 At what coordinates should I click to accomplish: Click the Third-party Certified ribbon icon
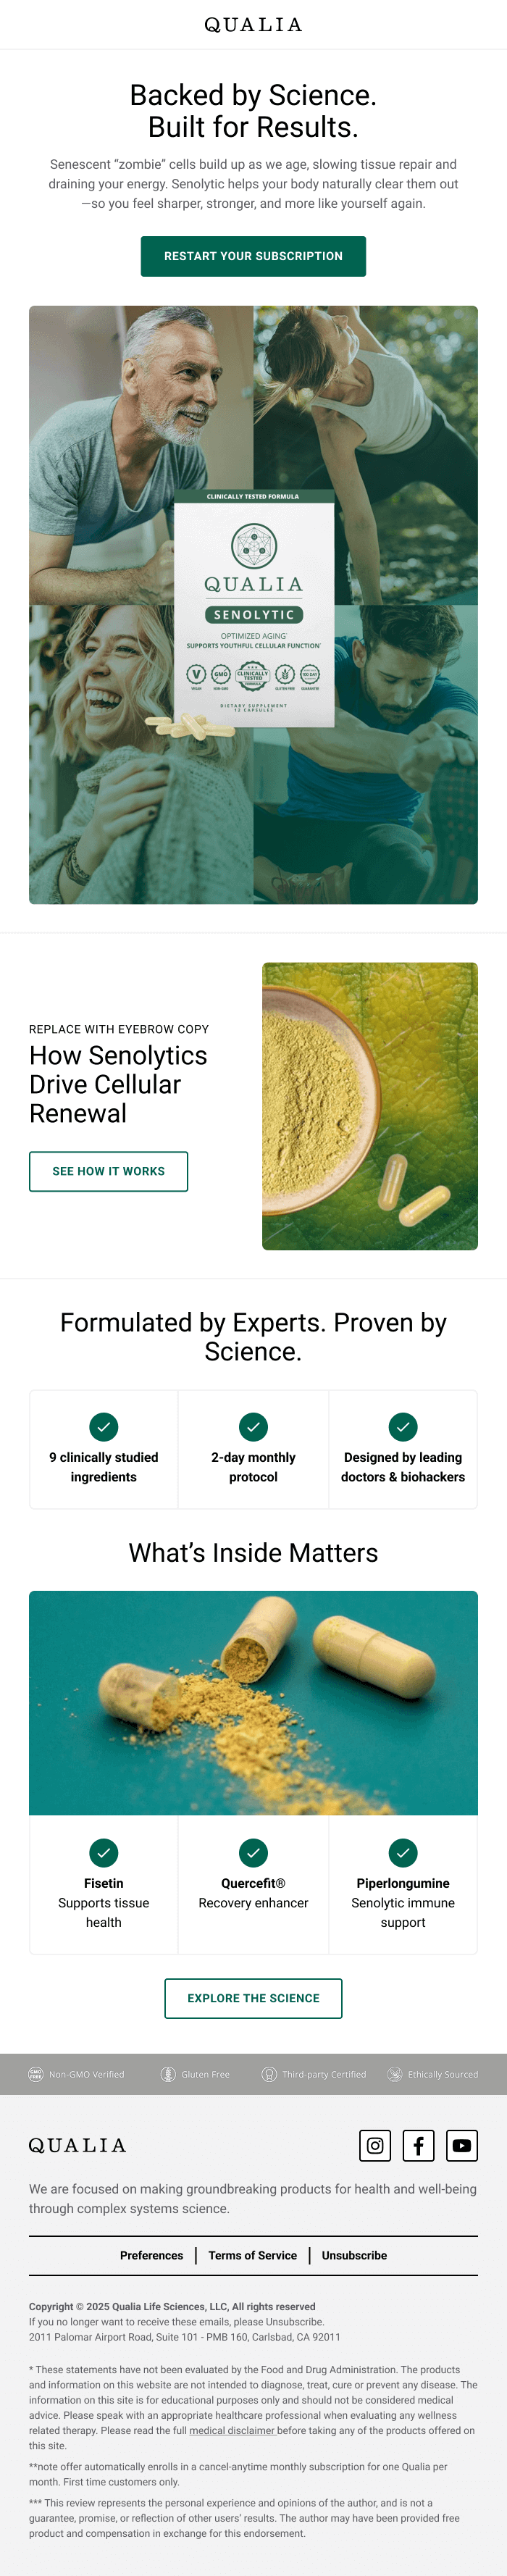pyautogui.click(x=269, y=2074)
